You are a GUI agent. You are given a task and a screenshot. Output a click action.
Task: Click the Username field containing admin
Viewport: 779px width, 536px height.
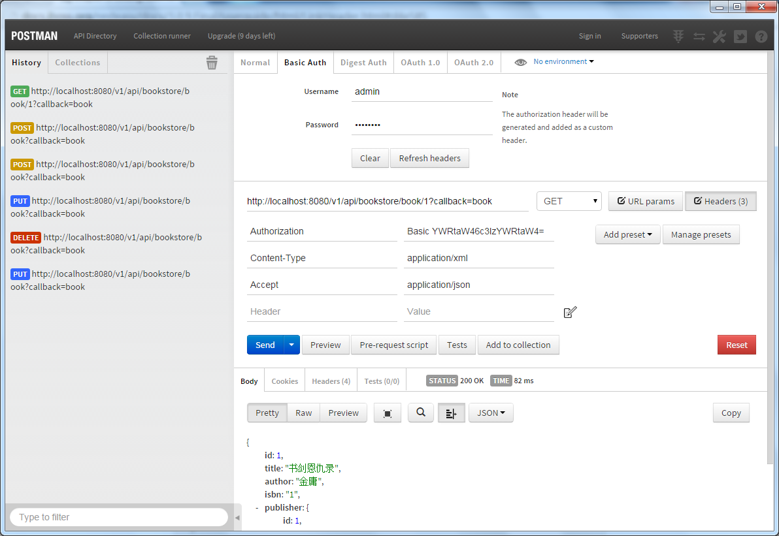[422, 92]
